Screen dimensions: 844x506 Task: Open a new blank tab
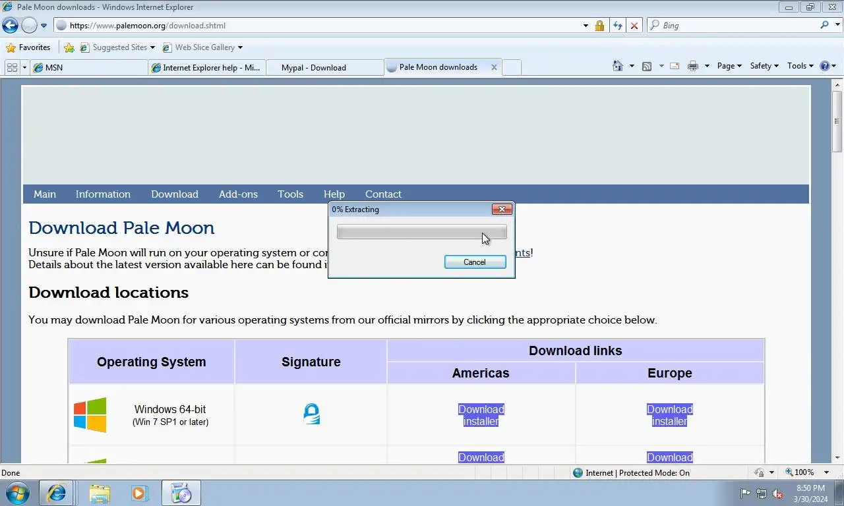click(512, 67)
